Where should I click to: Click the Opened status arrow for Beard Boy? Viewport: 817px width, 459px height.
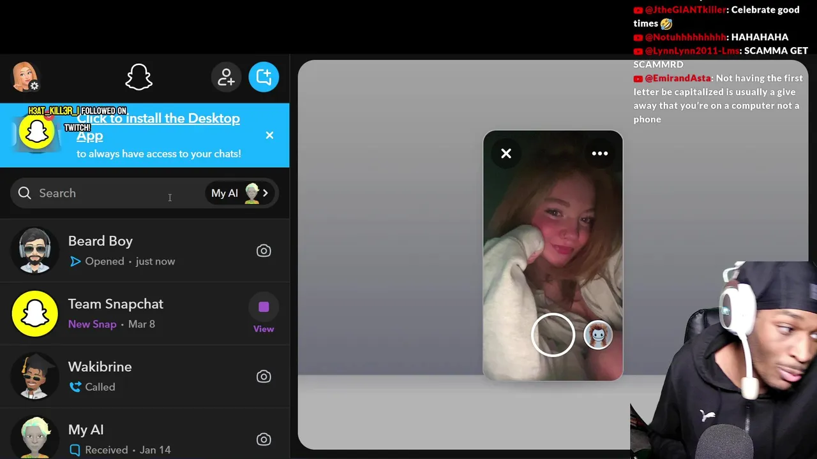pyautogui.click(x=75, y=261)
